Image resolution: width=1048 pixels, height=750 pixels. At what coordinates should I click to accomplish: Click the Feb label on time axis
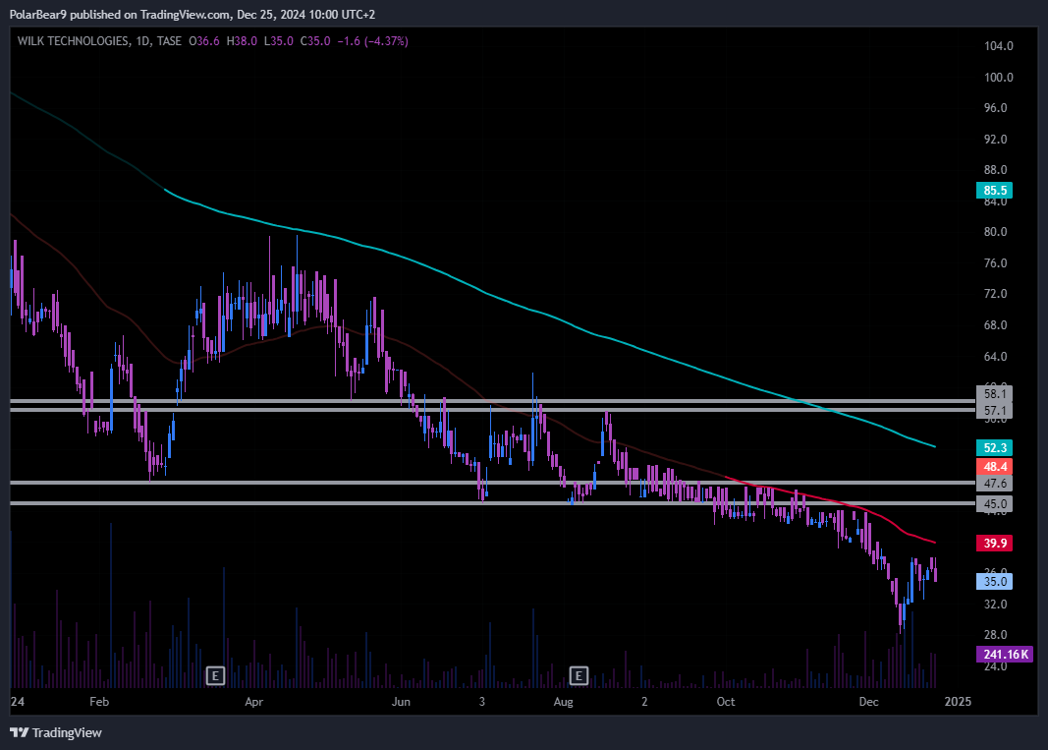tap(99, 702)
